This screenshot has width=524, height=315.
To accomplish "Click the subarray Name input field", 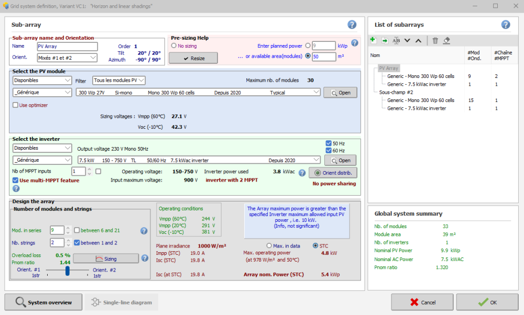I will (67, 46).
